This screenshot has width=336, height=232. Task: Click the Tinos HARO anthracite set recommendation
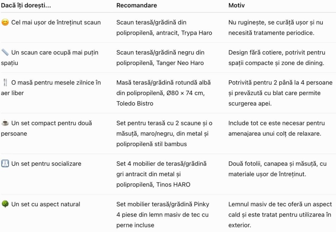(161, 174)
